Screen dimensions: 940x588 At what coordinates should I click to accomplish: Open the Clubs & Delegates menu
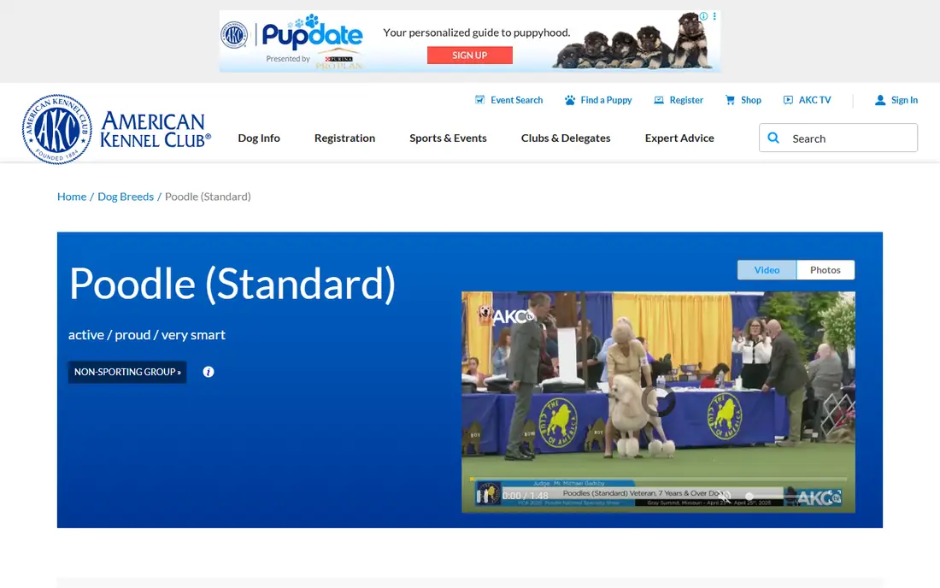coord(566,138)
